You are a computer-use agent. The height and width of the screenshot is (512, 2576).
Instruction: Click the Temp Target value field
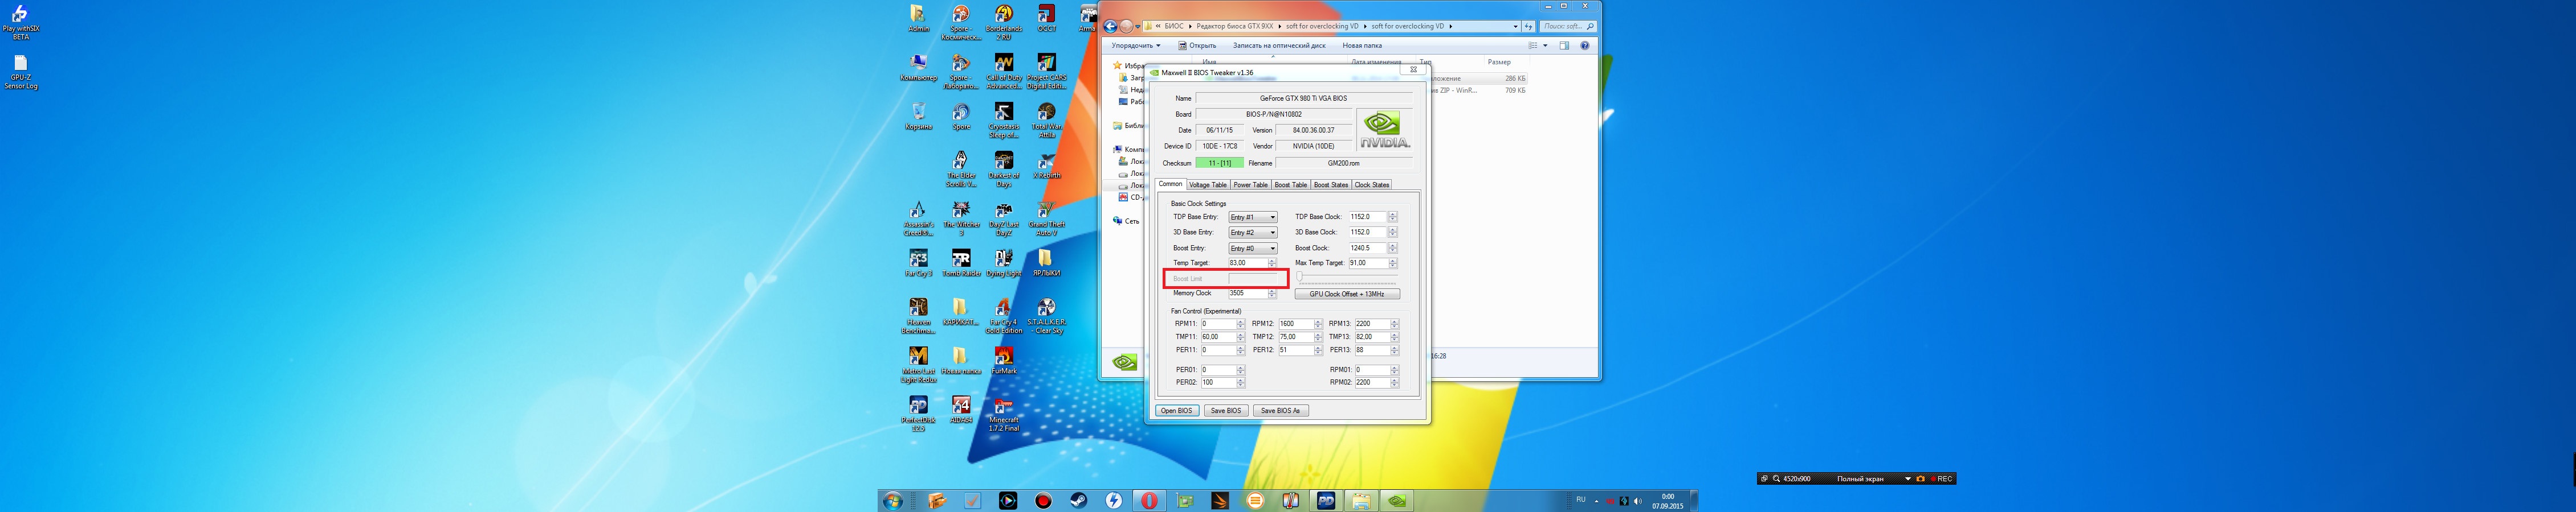[1247, 263]
